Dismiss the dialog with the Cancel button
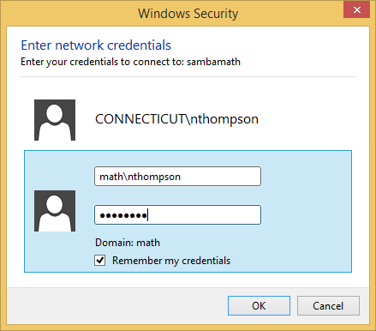The image size is (376, 331). (x=328, y=306)
